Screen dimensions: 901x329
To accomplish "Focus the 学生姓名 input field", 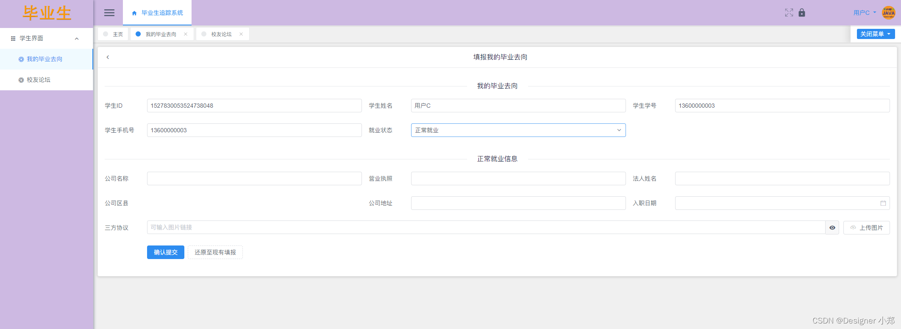I will coord(518,106).
